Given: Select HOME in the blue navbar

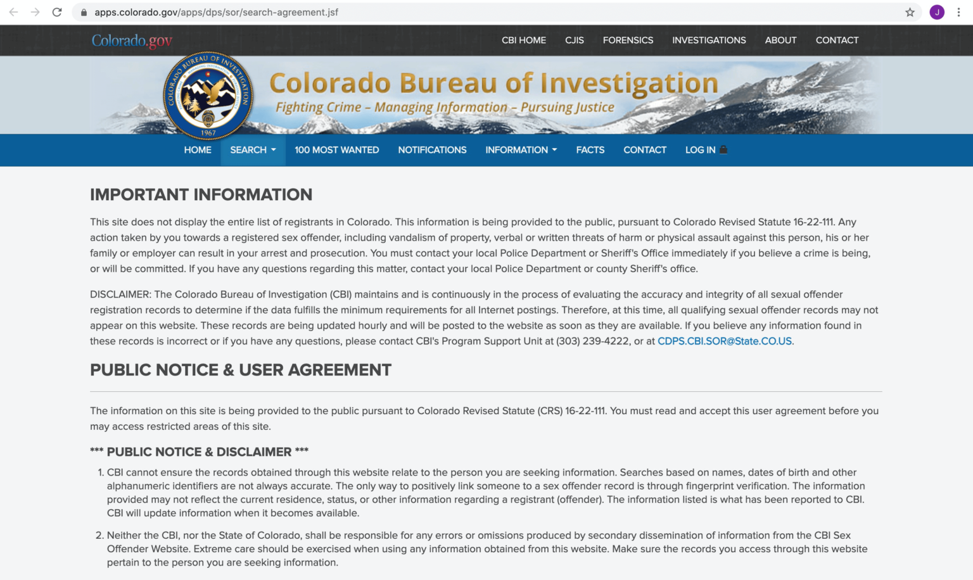Looking at the screenshot, I should click(x=198, y=150).
